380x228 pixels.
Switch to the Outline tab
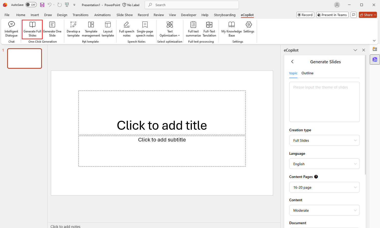(x=307, y=73)
